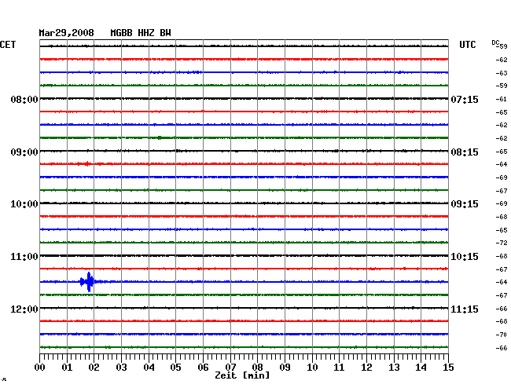511x388 pixels.
Task: Click minute tick label 13
Action: point(394,367)
